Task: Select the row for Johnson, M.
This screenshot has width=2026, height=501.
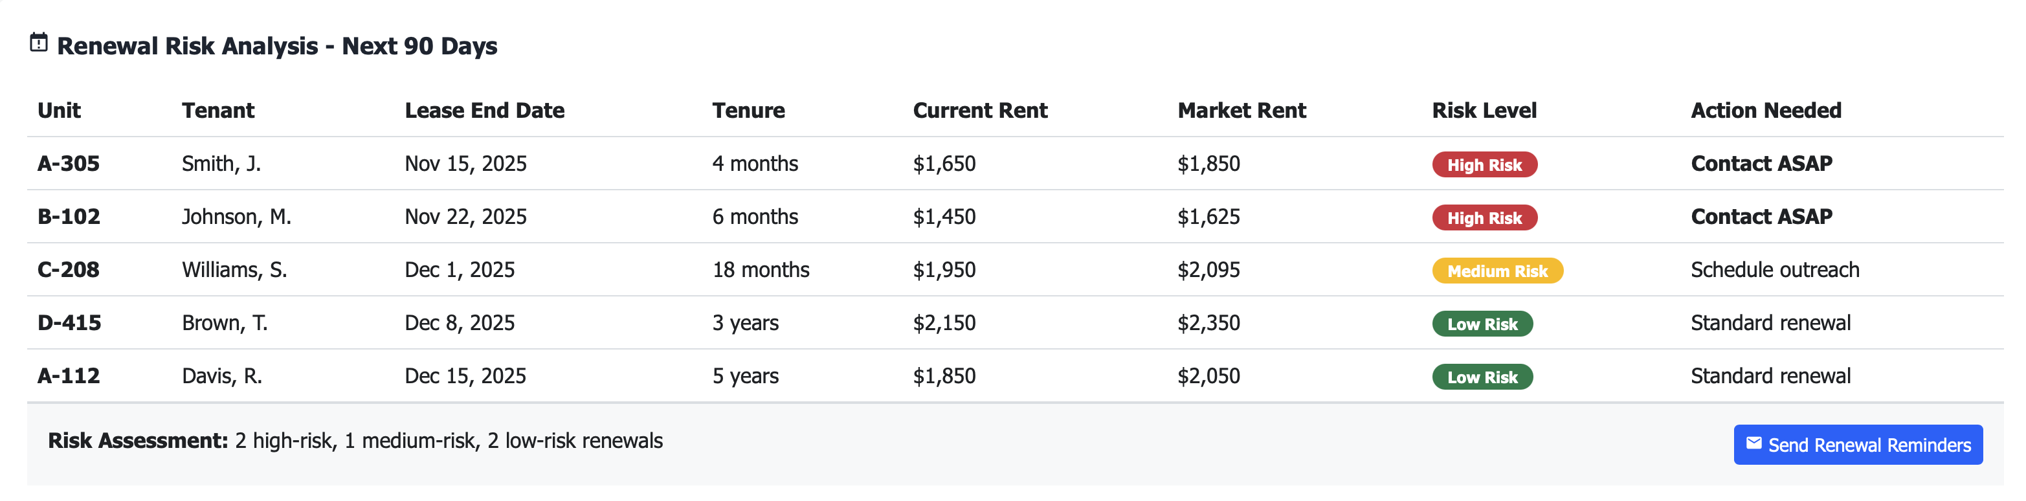Action: [x=236, y=217]
